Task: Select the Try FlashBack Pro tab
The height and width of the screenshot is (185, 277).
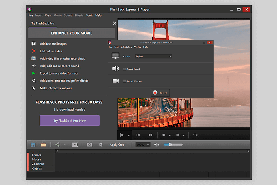Action: pos(43,23)
